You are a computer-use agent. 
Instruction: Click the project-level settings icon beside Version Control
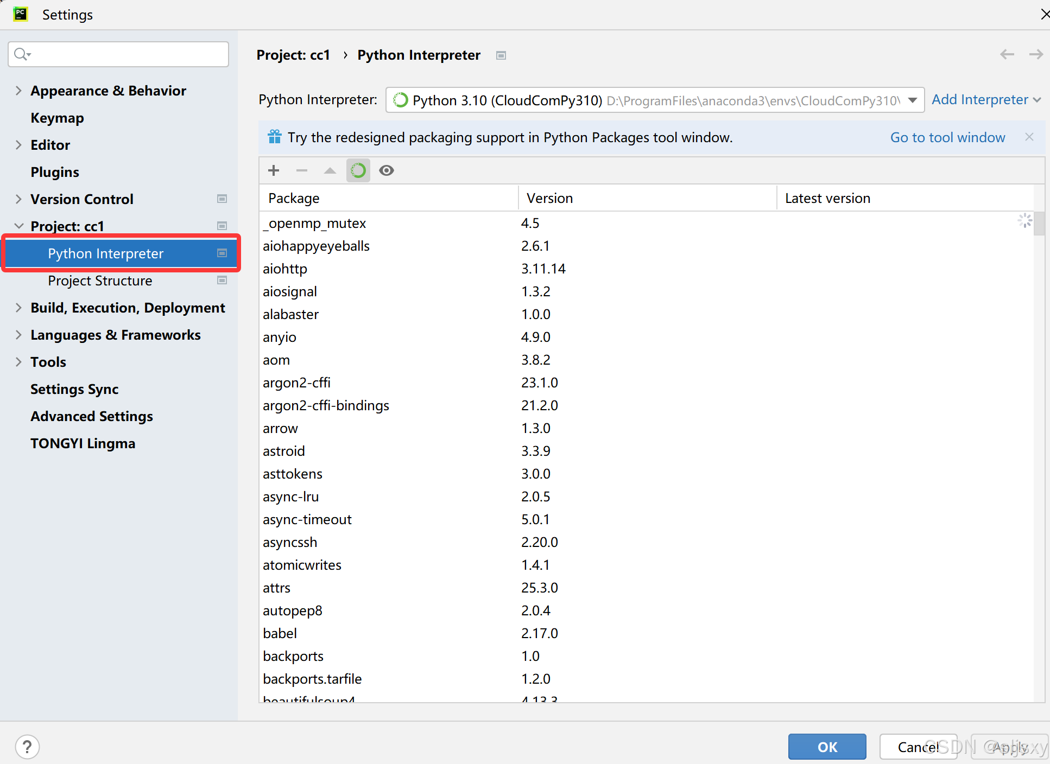pyautogui.click(x=222, y=199)
